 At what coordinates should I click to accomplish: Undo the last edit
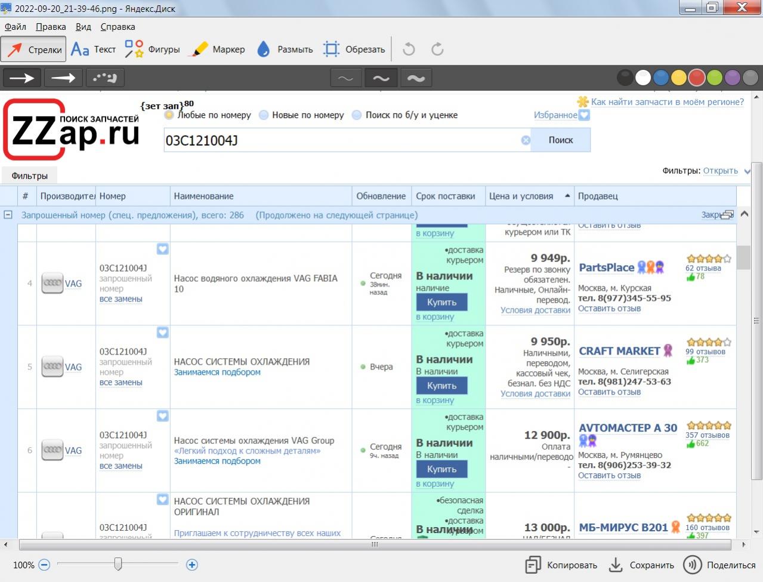tap(409, 50)
